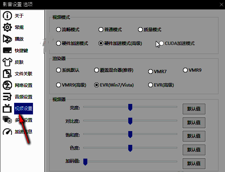This screenshot has height=172, width=225.
Task: Click the 饱和度 slider handle
Action: click(x=130, y=134)
